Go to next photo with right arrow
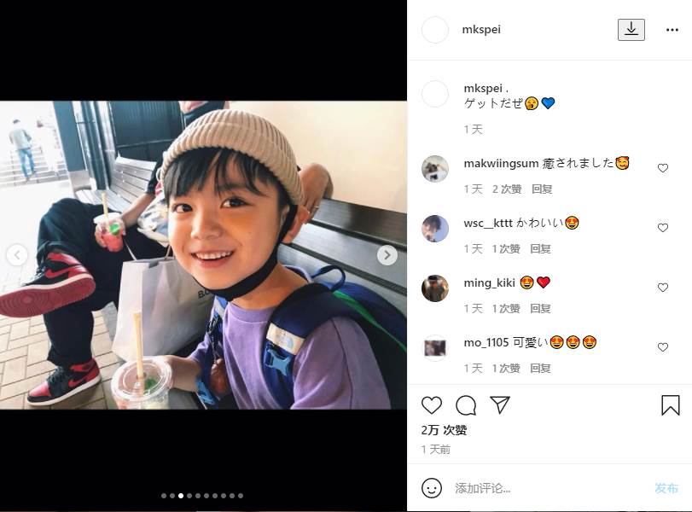 pos(387,255)
